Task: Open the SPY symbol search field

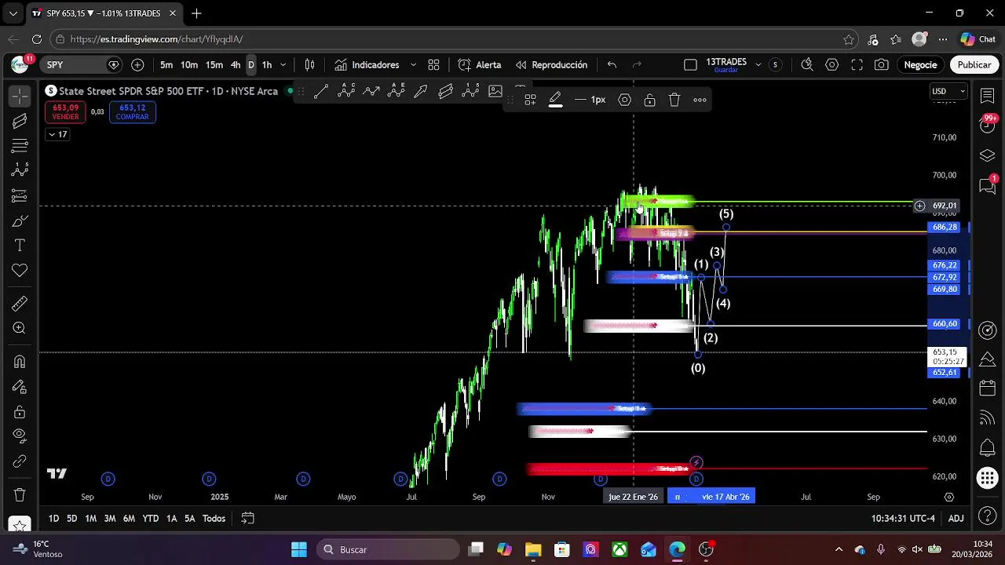Action: (81, 65)
